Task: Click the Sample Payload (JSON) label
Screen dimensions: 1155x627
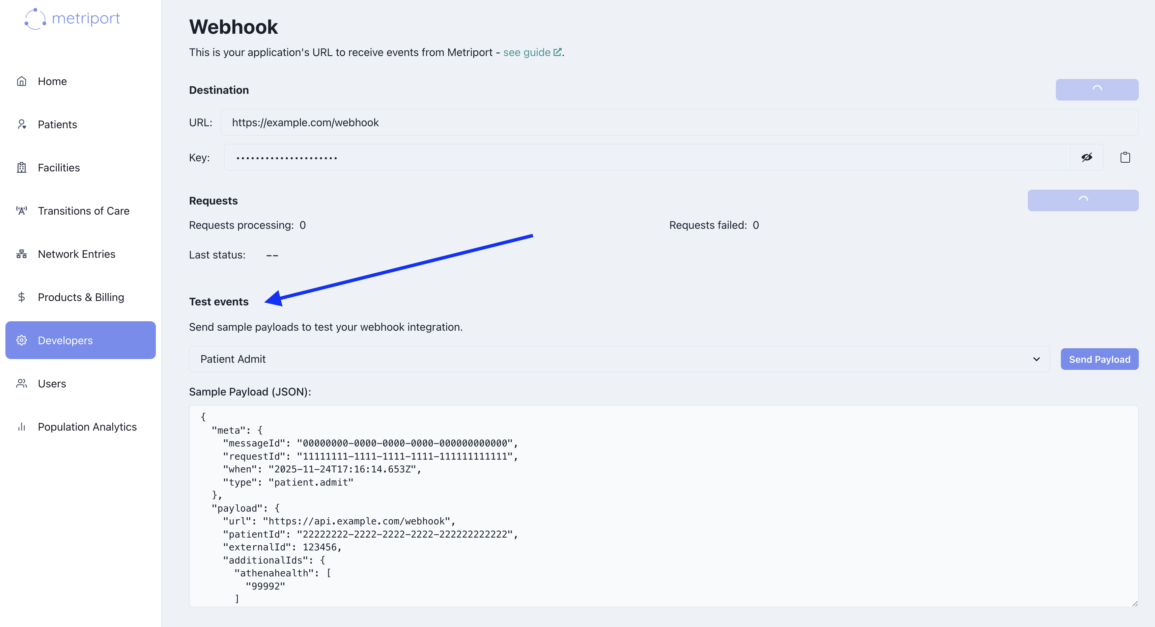Action: click(x=250, y=391)
